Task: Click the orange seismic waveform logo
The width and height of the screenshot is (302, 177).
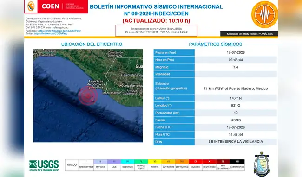Action: [x=264, y=14]
